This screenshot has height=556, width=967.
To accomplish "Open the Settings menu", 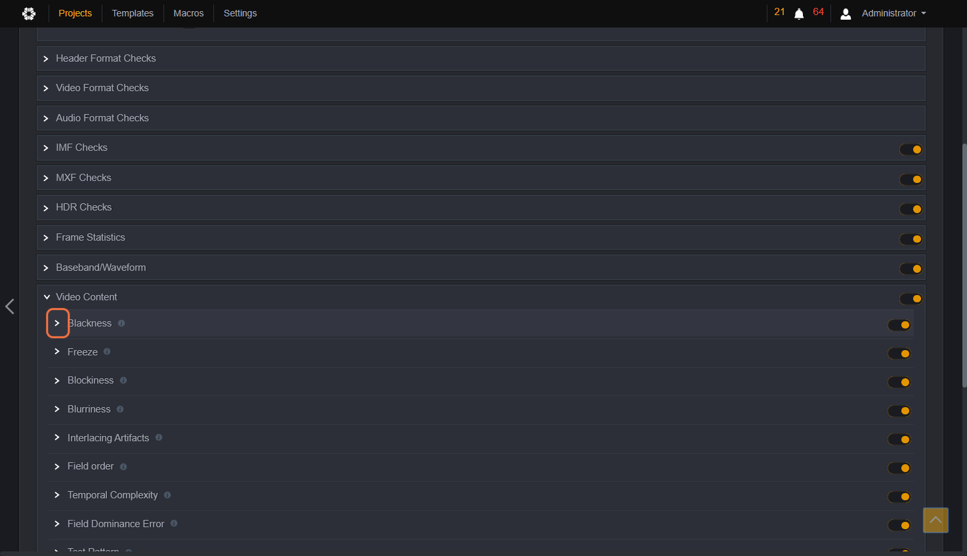I will [x=240, y=13].
